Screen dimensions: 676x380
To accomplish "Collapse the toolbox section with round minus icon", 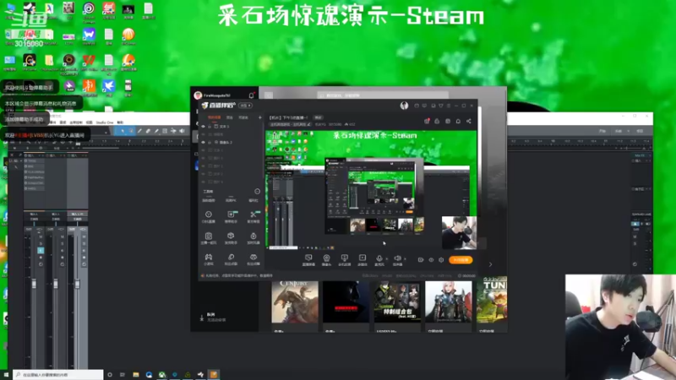I will 257,192.
